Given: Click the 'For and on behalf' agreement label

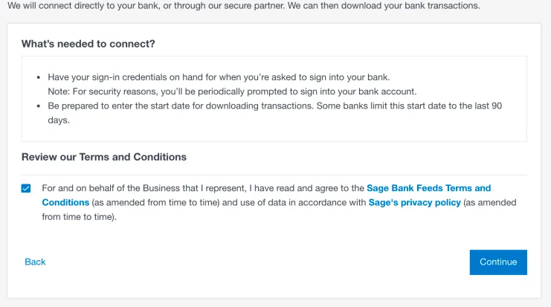Looking at the screenshot, I should pyautogui.click(x=279, y=203).
